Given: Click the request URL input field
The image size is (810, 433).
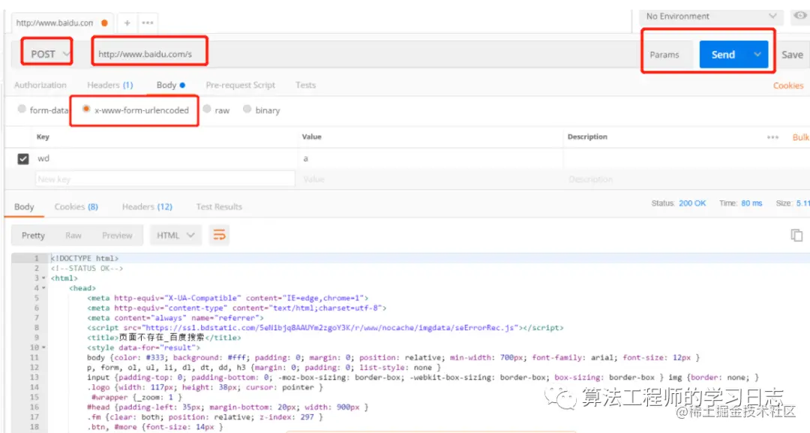Looking at the screenshot, I should (364, 54).
